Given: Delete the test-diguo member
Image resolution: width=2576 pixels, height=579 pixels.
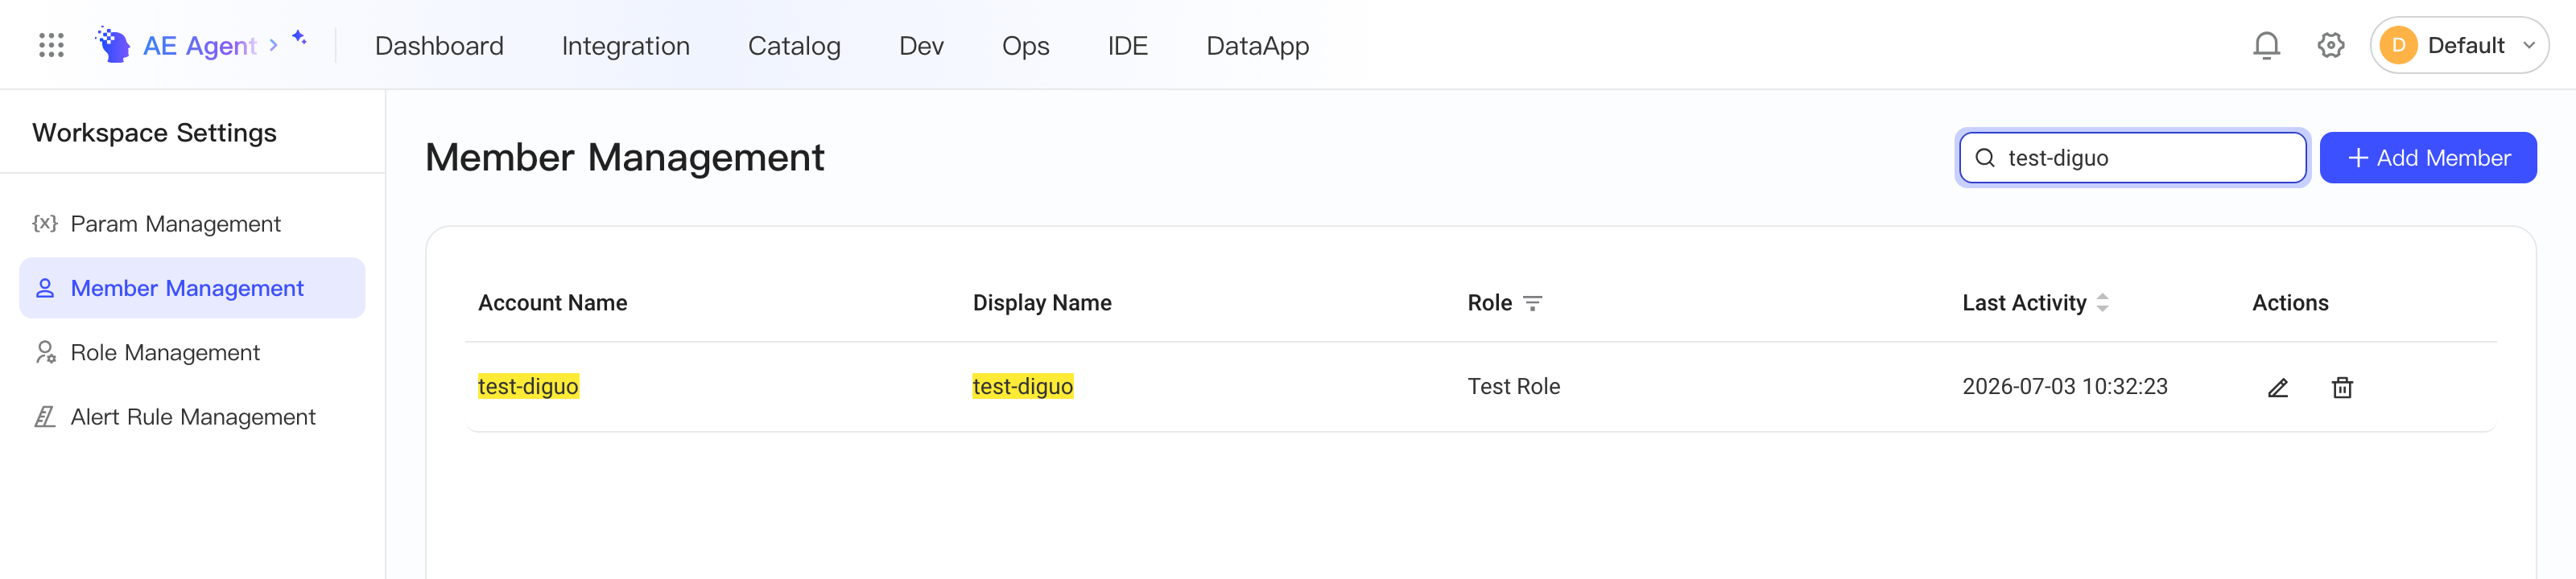Looking at the screenshot, I should (2342, 388).
